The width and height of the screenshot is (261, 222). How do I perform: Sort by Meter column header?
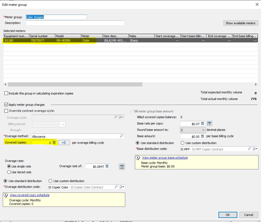pos(92,36)
